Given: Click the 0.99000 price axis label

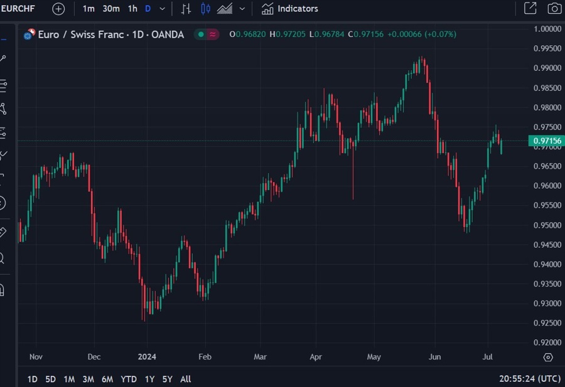Looking at the screenshot, I should coord(547,68).
